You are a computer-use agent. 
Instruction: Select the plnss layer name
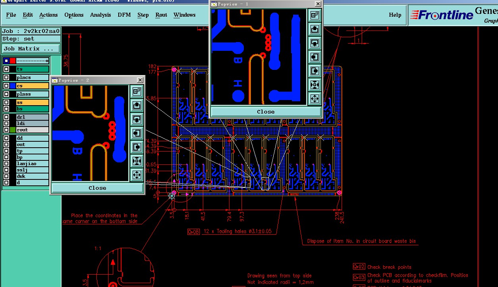pyautogui.click(x=33, y=94)
